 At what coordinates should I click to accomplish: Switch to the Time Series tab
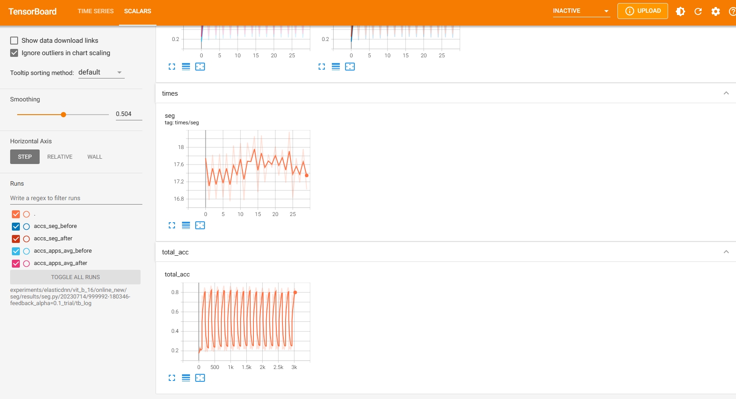click(96, 11)
